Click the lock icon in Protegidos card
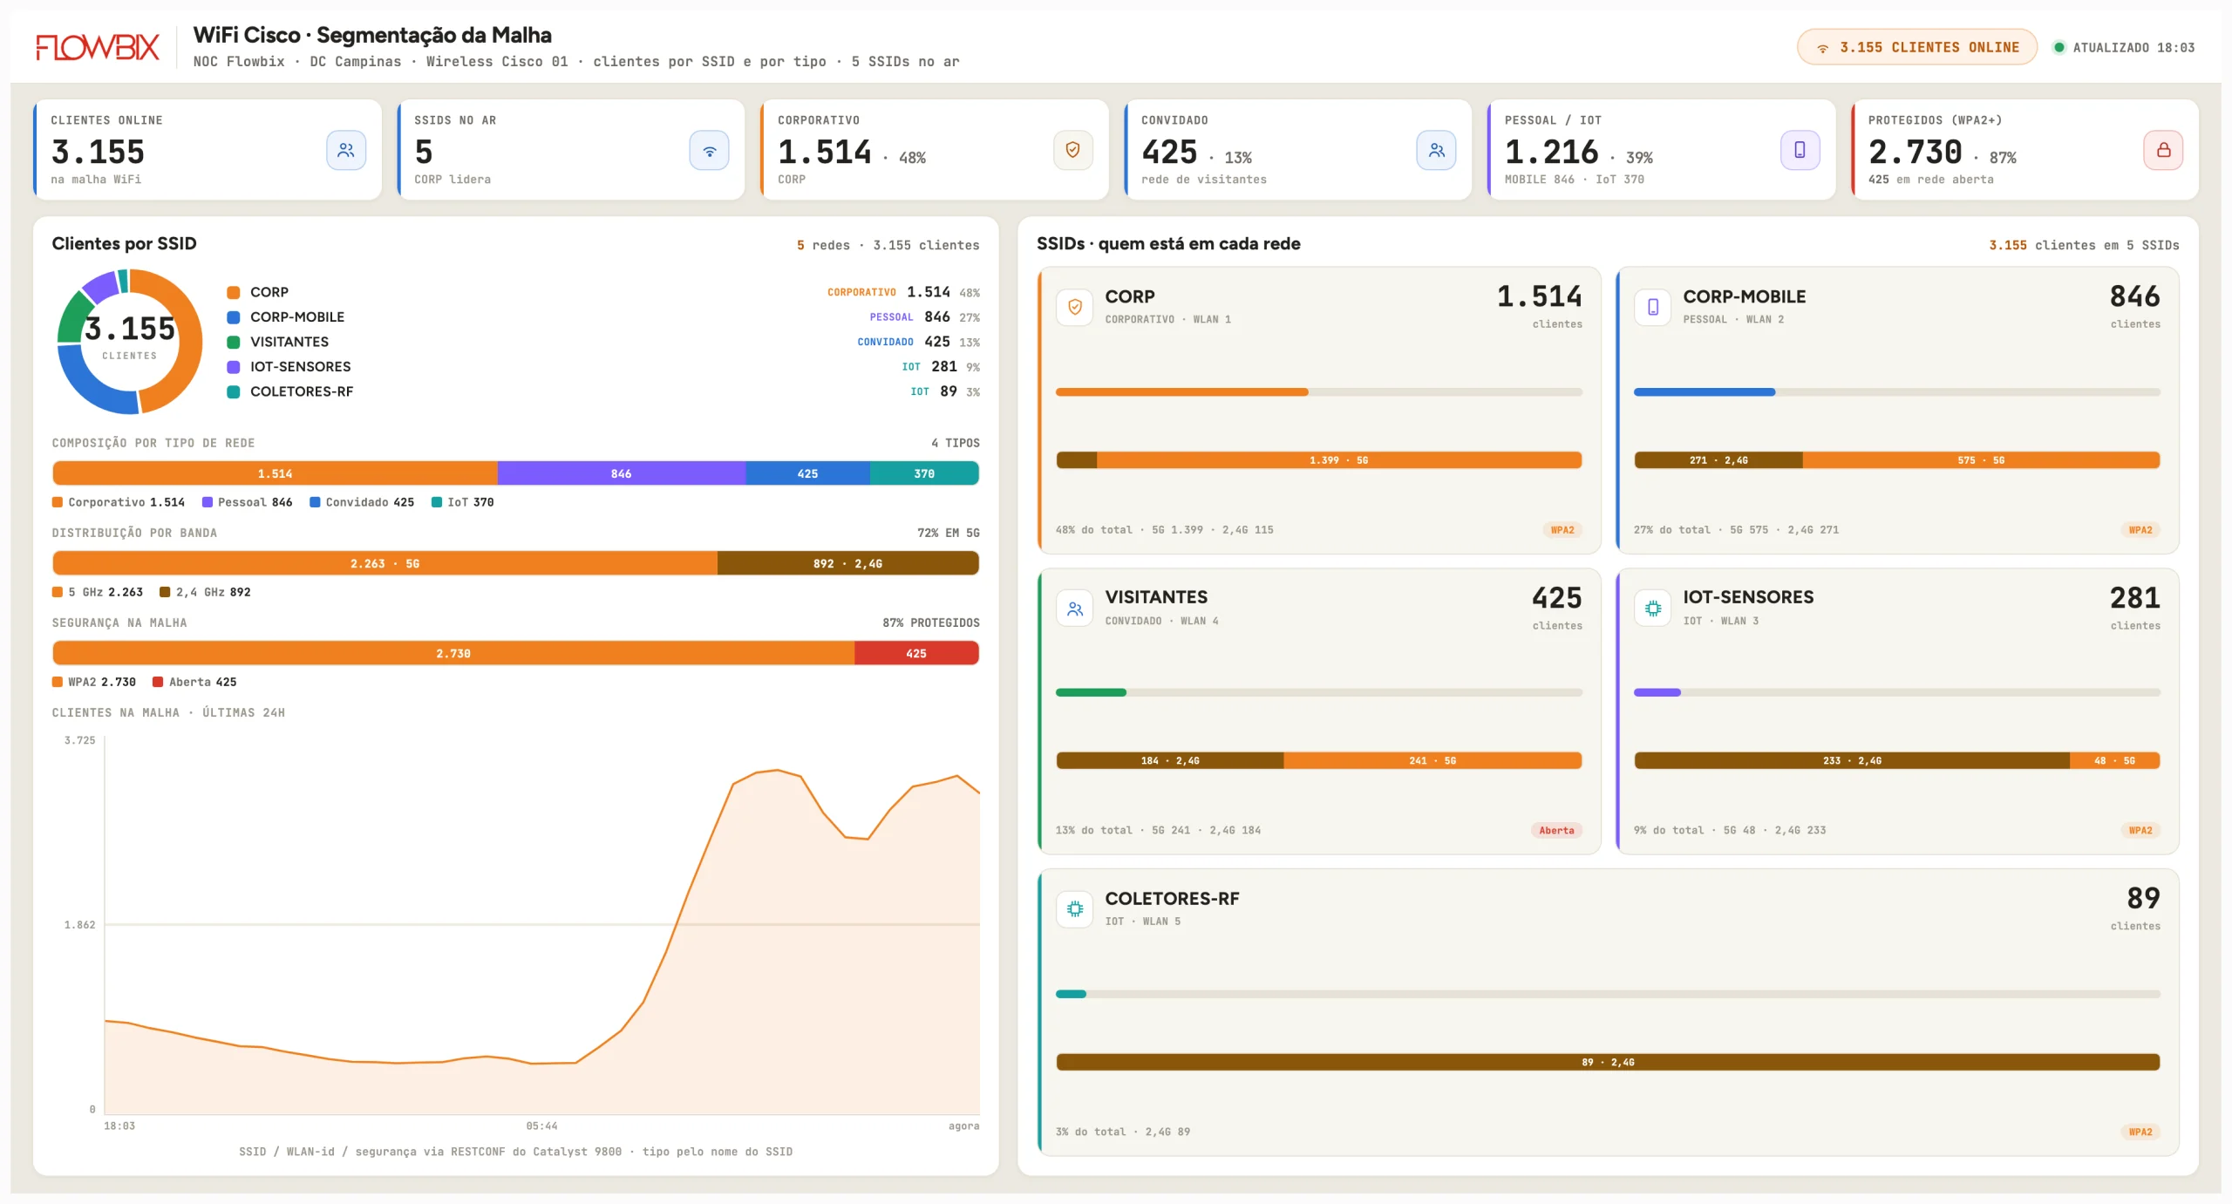Image resolution: width=2232 pixels, height=1204 pixels. (2163, 150)
